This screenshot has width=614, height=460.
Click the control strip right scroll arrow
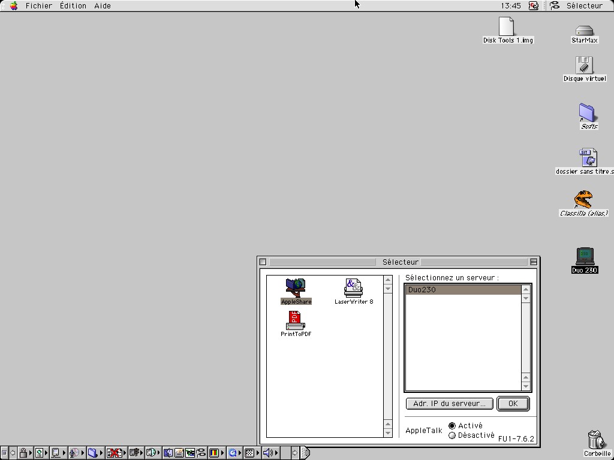(x=295, y=453)
